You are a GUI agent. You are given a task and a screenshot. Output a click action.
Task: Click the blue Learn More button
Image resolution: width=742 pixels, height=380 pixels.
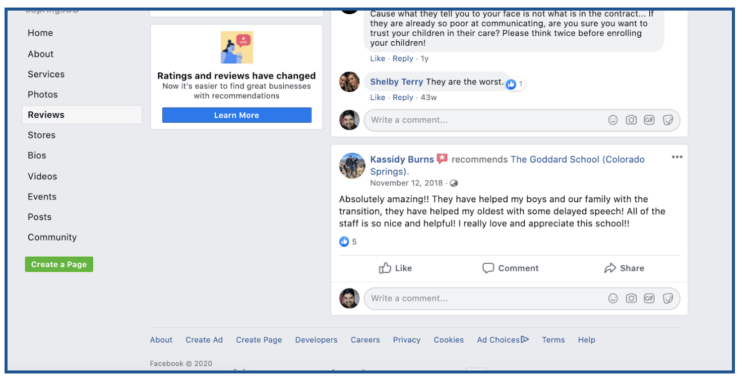237,115
